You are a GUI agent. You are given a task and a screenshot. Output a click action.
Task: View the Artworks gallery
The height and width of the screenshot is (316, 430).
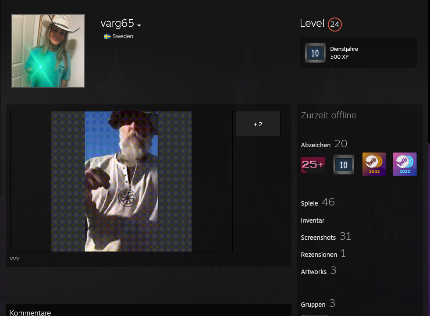313,272
